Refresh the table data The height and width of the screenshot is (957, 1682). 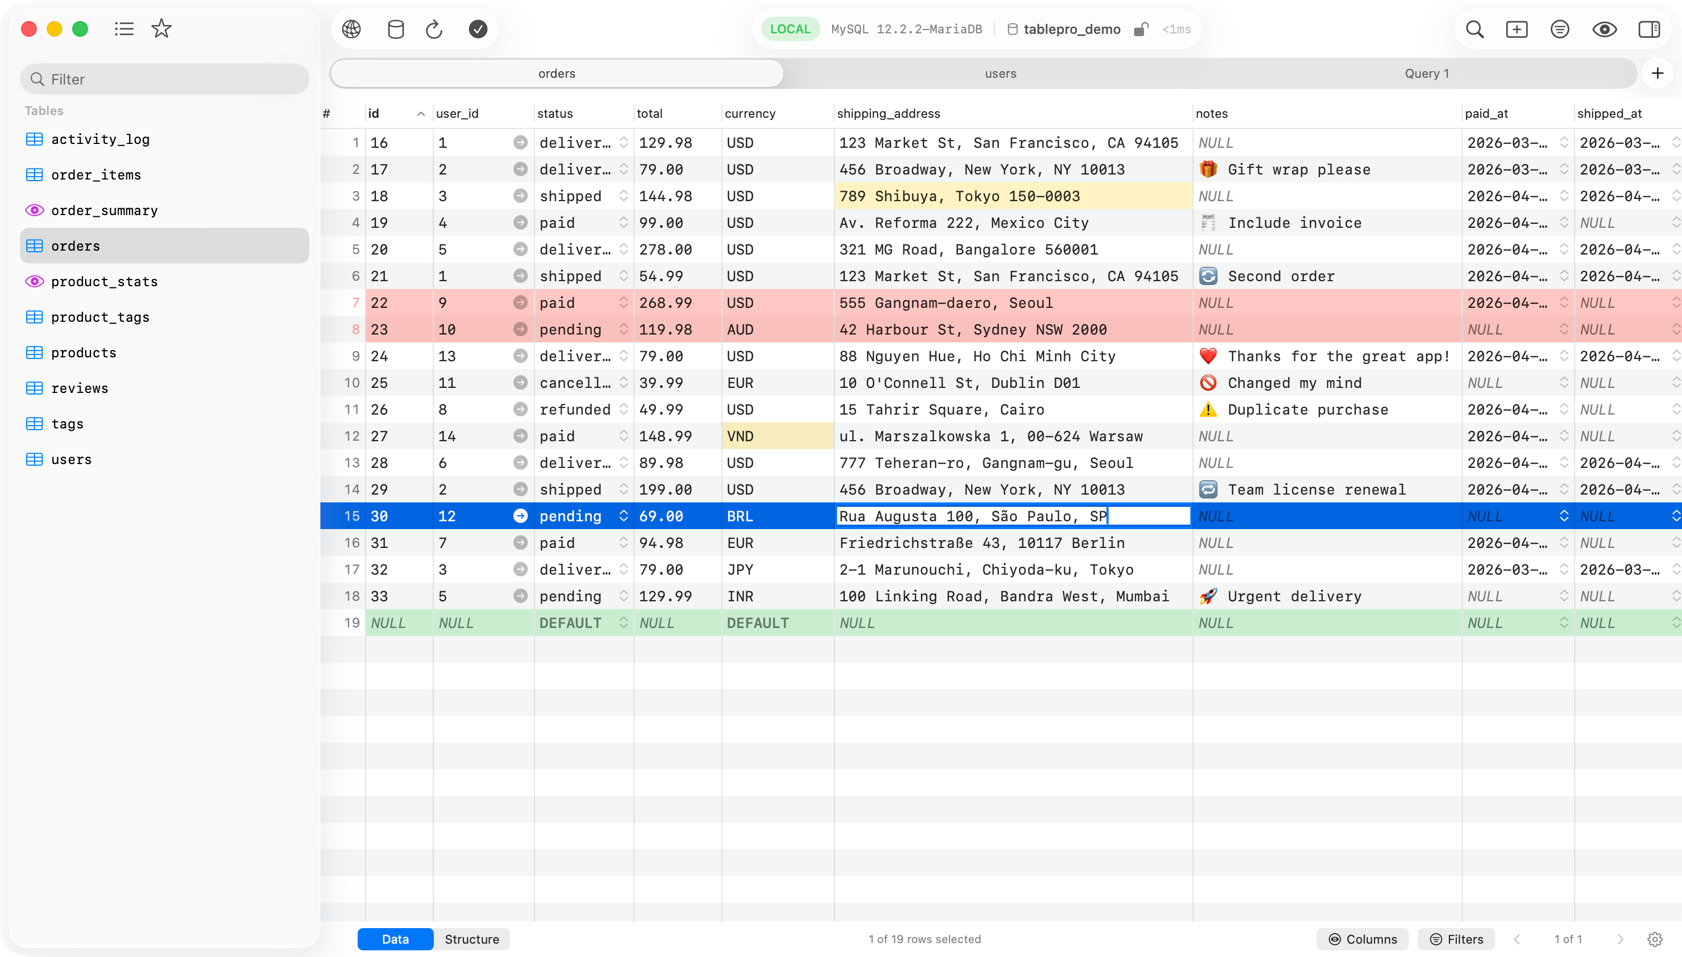[x=433, y=29]
